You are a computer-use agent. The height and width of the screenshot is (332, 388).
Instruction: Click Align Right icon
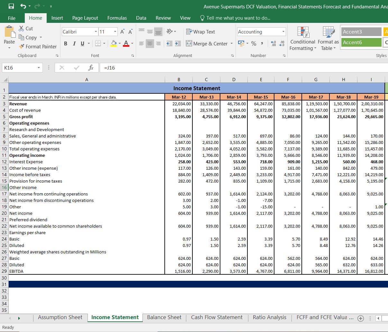tap(158, 43)
